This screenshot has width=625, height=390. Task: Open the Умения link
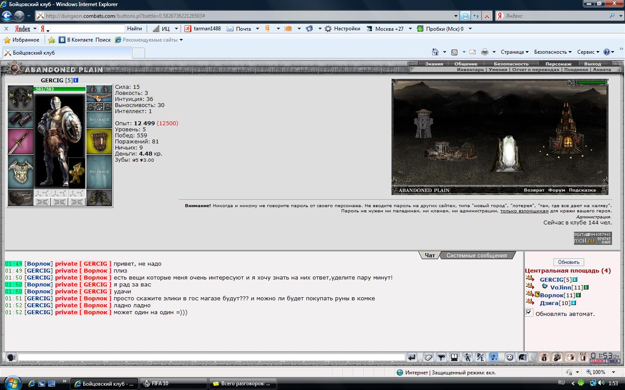coord(498,69)
